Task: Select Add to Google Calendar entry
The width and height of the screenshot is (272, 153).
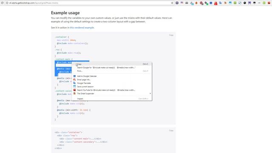Action: (x=112, y=76)
